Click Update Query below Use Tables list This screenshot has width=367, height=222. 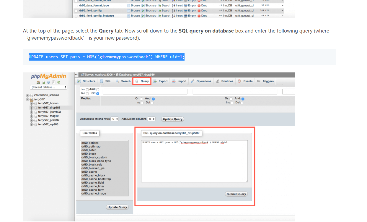point(117,207)
